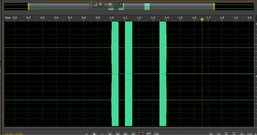Click the Rewind transport button
The height and width of the screenshot is (135, 257).
118,133
